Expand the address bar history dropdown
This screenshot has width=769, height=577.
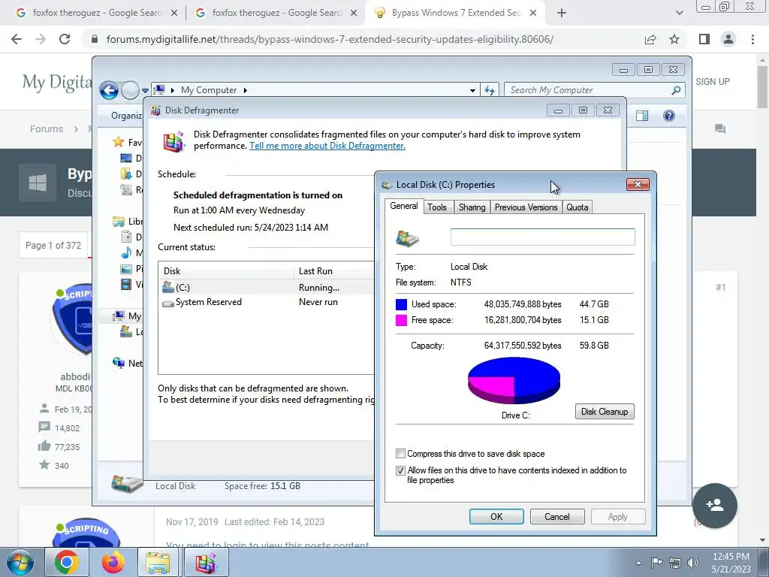point(472,90)
